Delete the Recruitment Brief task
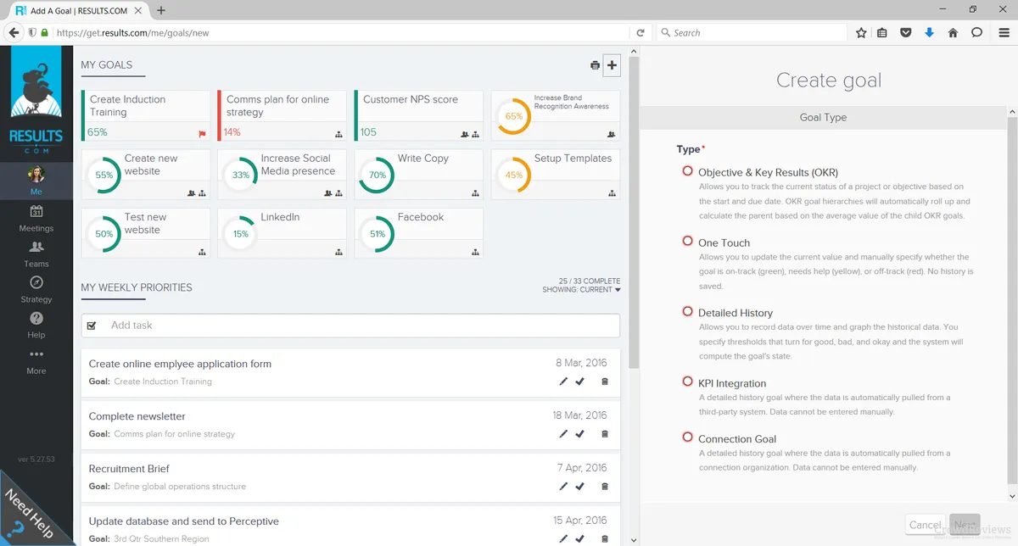This screenshot has height=546, width=1018. click(605, 487)
